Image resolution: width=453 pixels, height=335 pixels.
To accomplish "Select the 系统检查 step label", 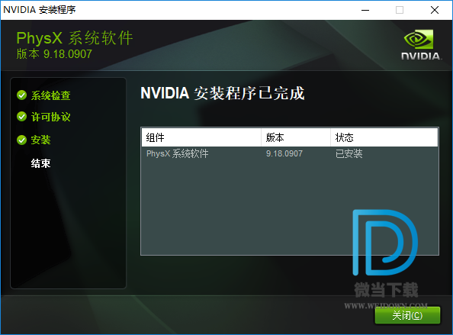I will [51, 95].
